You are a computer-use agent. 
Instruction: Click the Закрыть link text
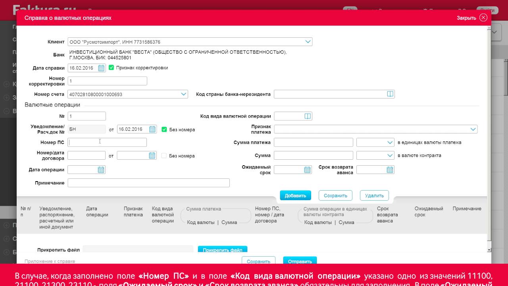466,18
